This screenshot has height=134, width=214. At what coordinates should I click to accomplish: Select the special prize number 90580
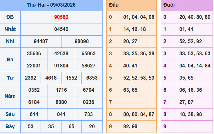tap(61, 17)
